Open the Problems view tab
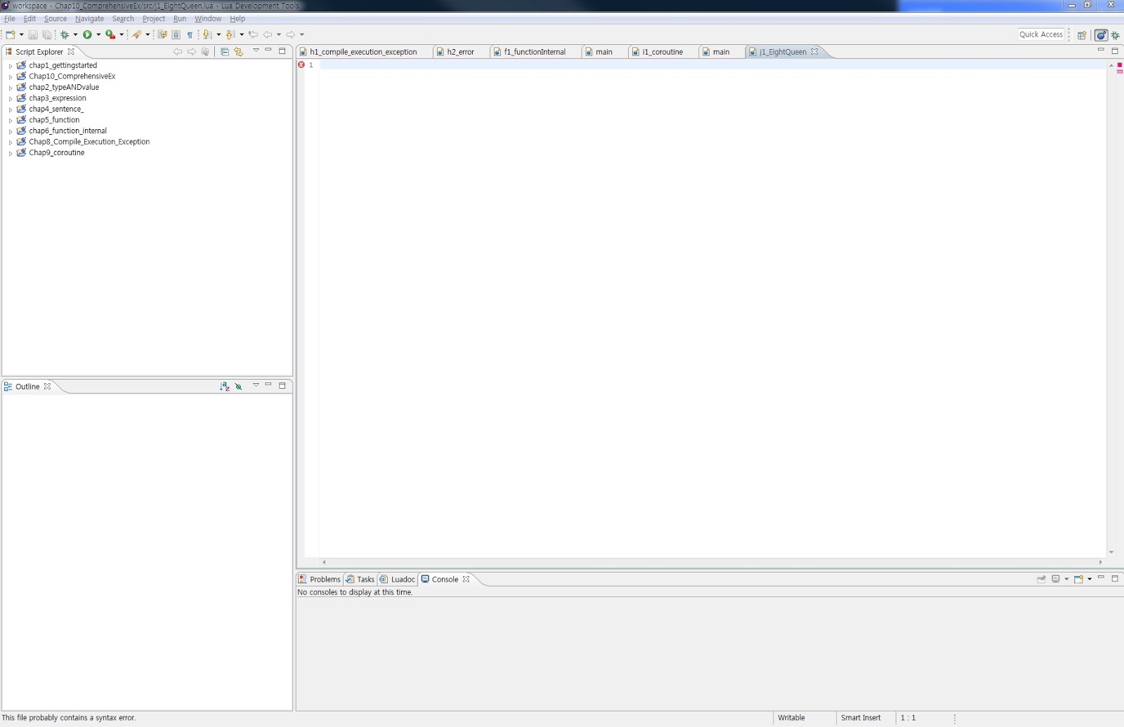This screenshot has height=727, width=1124. [x=320, y=580]
